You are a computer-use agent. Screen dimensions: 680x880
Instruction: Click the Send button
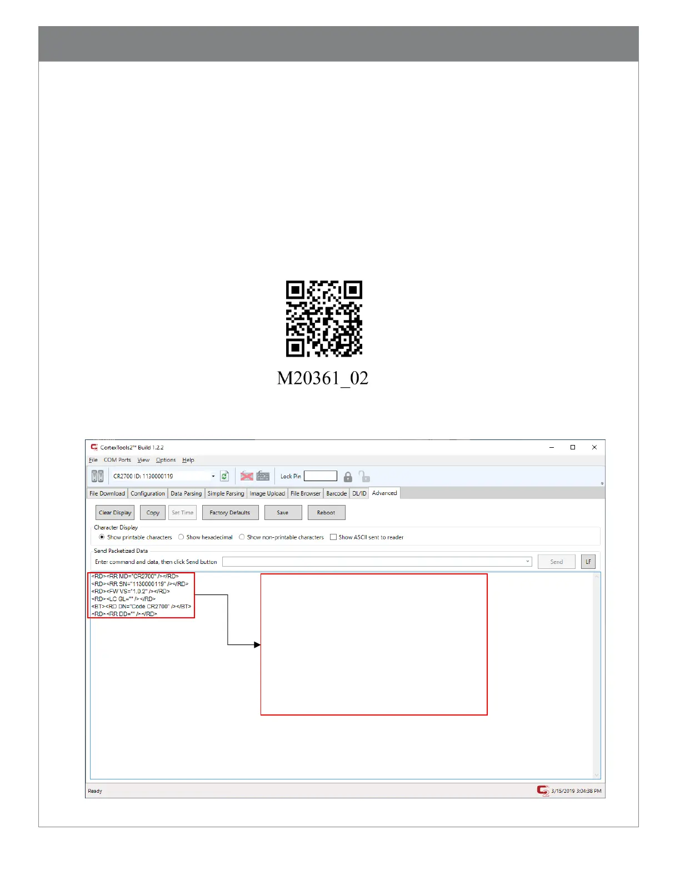click(x=556, y=562)
